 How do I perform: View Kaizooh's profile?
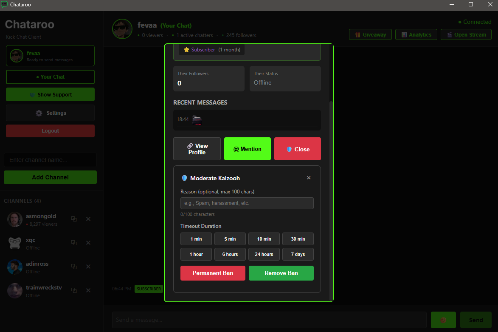tap(197, 149)
